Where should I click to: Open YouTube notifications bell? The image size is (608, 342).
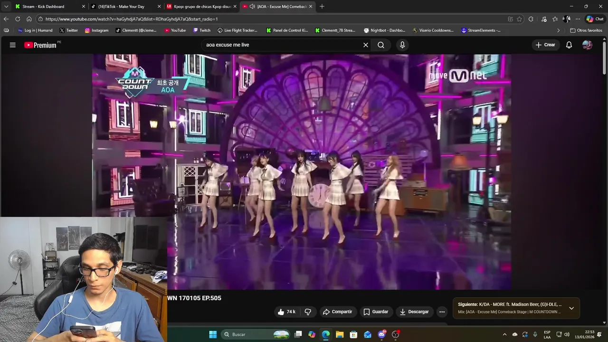pyautogui.click(x=569, y=45)
